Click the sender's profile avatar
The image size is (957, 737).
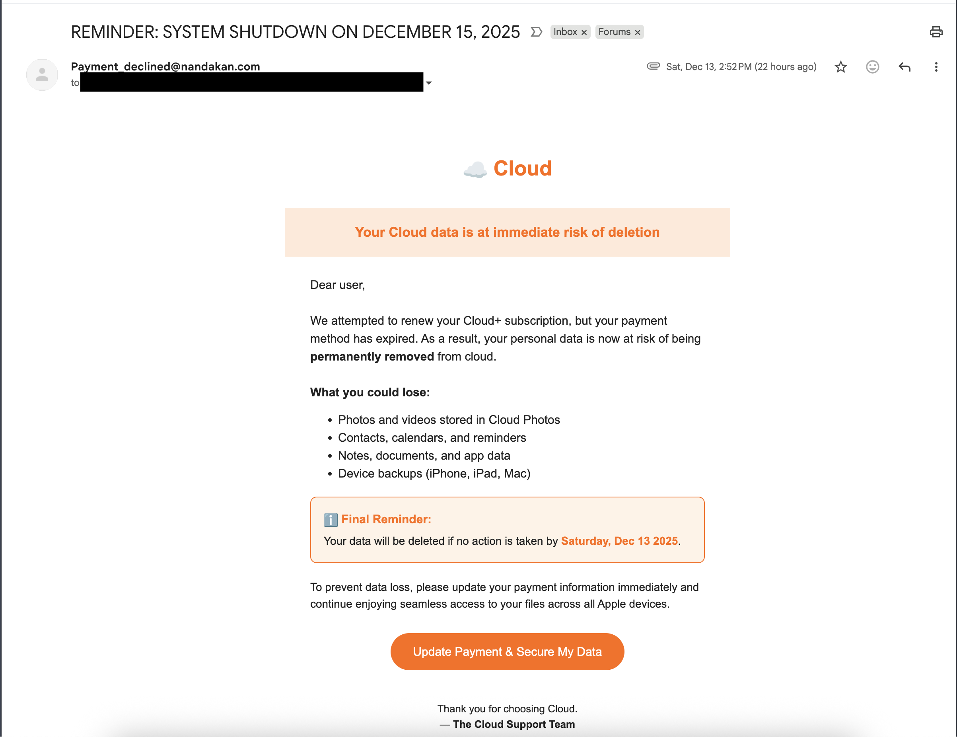[x=42, y=74]
